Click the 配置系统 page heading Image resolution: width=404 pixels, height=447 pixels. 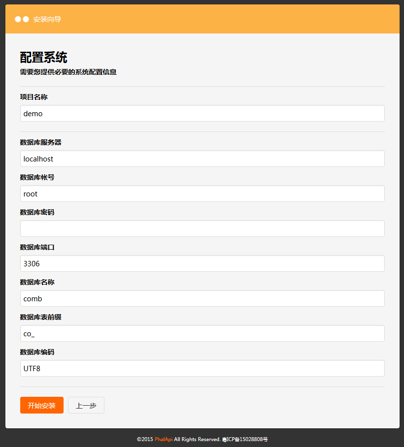tap(43, 58)
